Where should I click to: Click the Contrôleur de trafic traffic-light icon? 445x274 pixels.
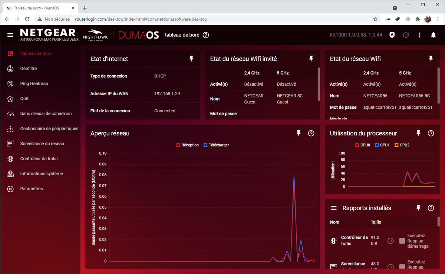point(10,159)
